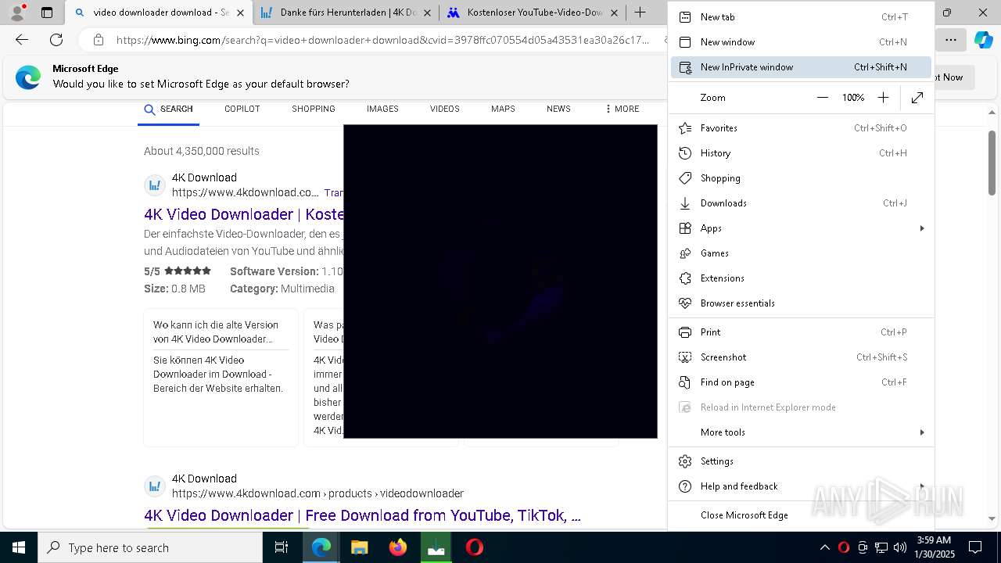Open Shopping menu entry
Image resolution: width=1001 pixels, height=563 pixels.
tap(801, 178)
